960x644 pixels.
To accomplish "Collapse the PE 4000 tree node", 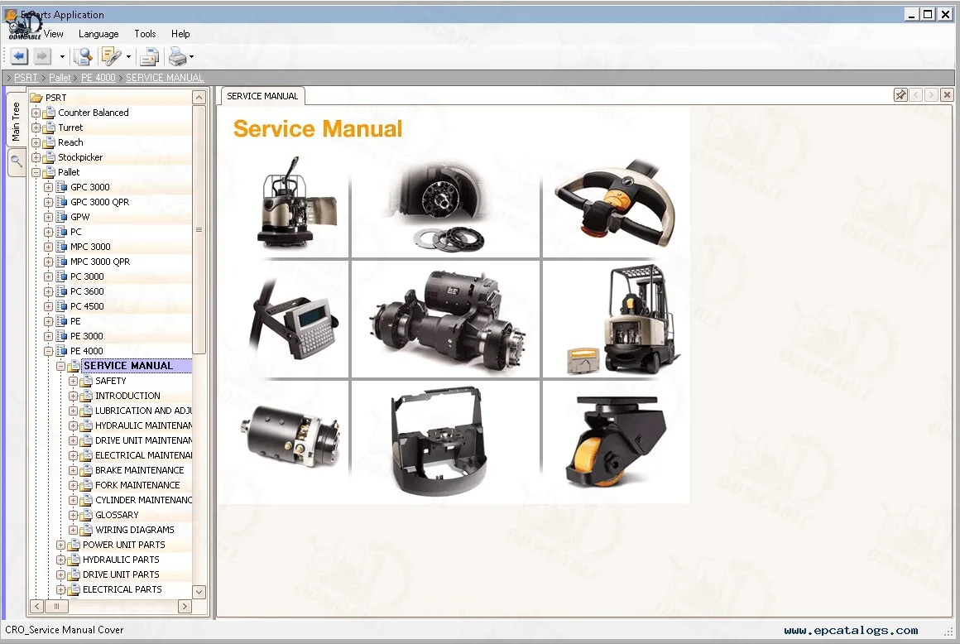I will [x=49, y=351].
